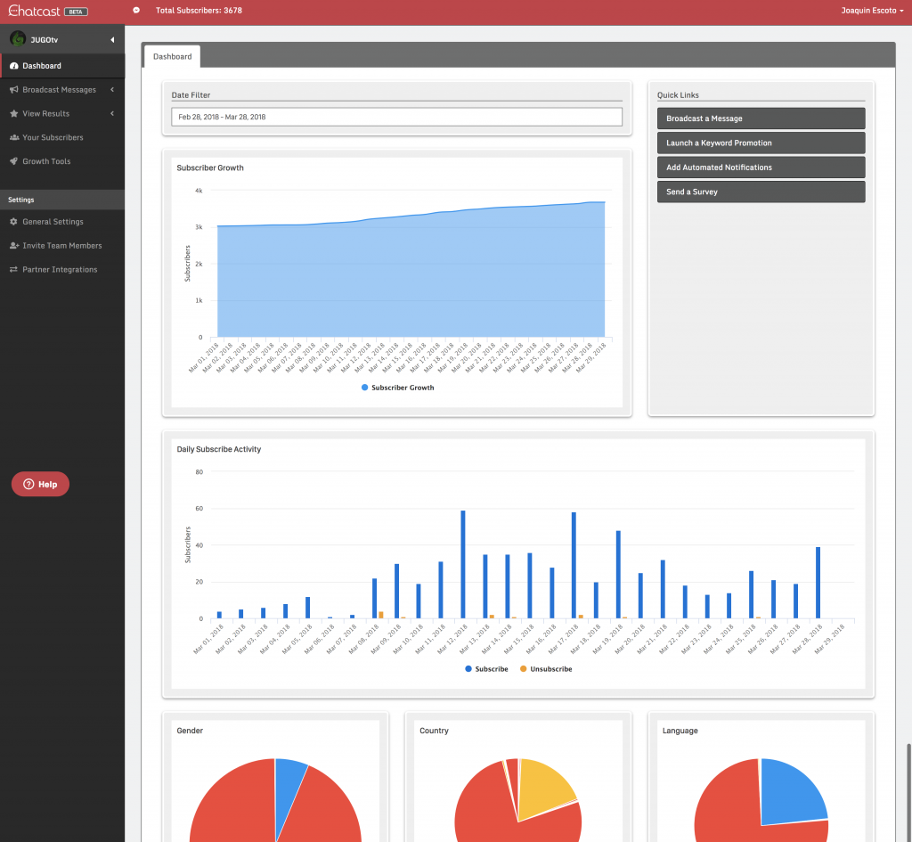Click the star icon beside View Results
The image size is (912, 842).
(13, 114)
